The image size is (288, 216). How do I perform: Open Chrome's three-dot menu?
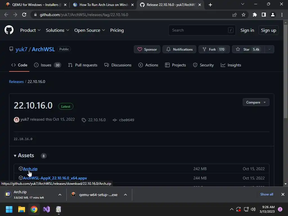point(282,15)
